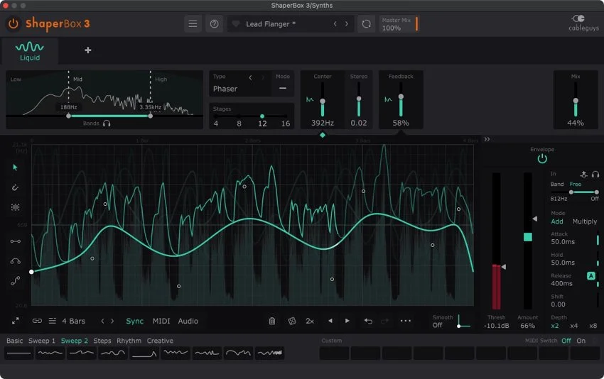Click the Feedback slider handle
Image resolution: width=604 pixels, height=379 pixels.
pos(401,97)
